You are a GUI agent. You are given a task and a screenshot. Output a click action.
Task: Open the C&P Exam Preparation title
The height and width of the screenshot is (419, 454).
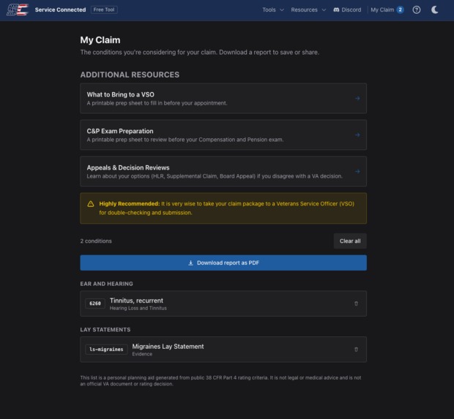[x=120, y=131]
